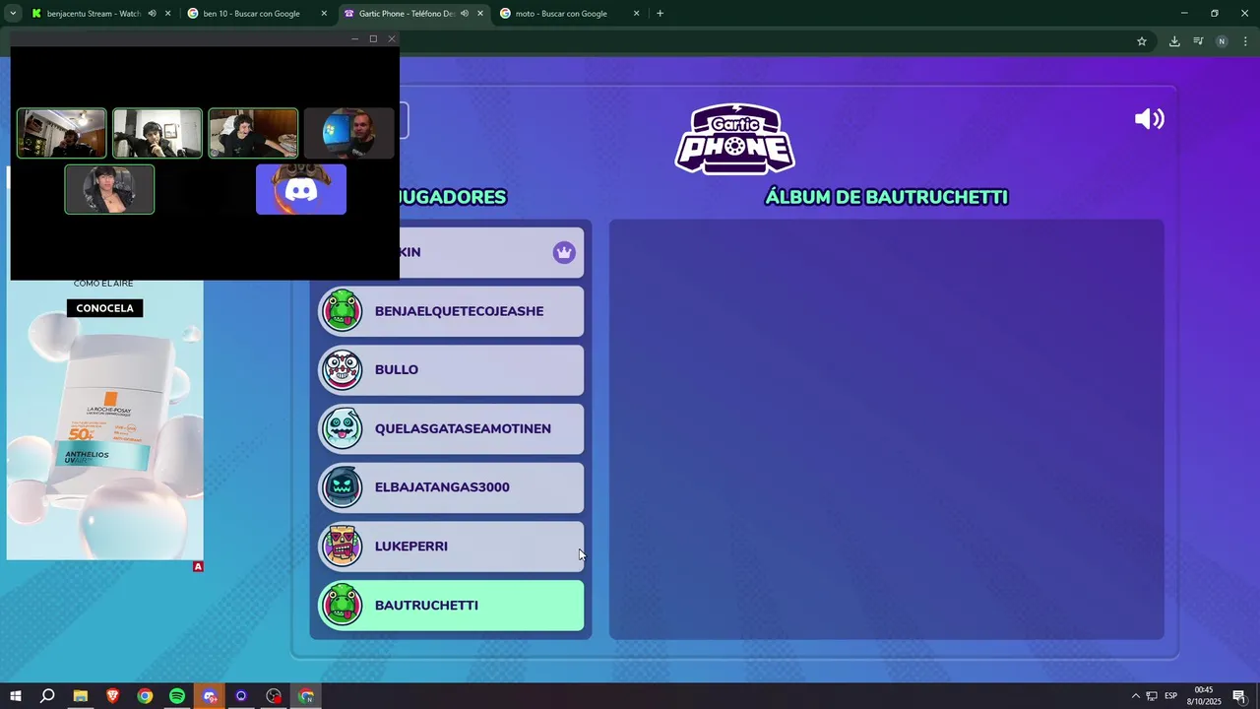Open File Explorer from taskbar
The image size is (1260, 709).
point(80,696)
